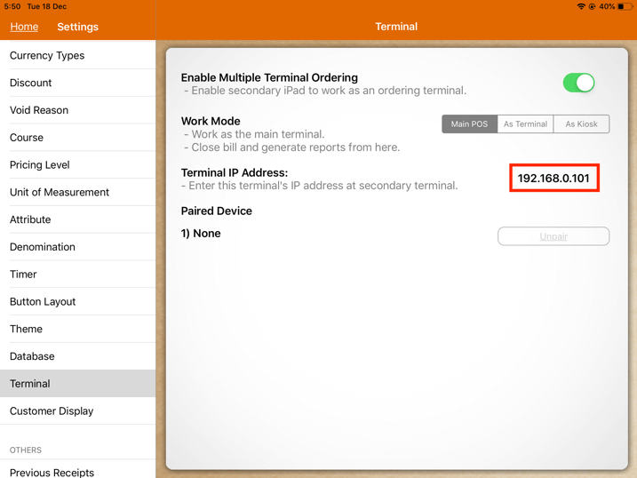The width and height of the screenshot is (637, 478).
Task: Select Main POS work mode
Action: (469, 123)
